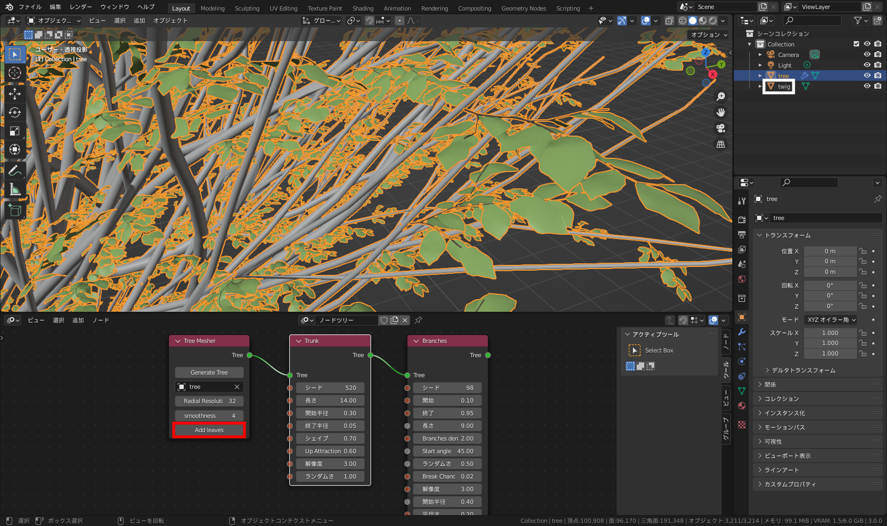Select the Move tool in the viewport toolbar
The image size is (887, 526).
15,93
